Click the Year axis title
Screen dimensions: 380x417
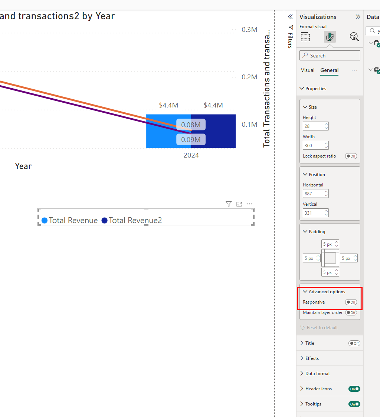coord(23,166)
